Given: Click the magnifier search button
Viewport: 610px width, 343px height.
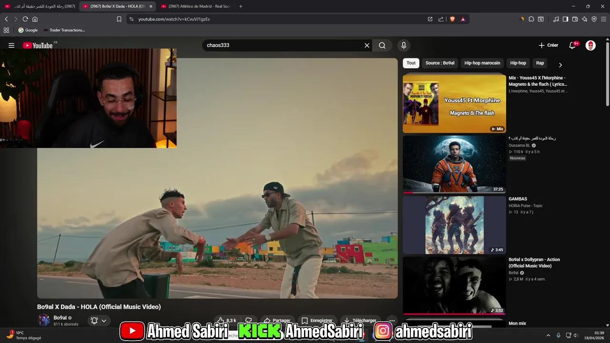Looking at the screenshot, I should [382, 45].
